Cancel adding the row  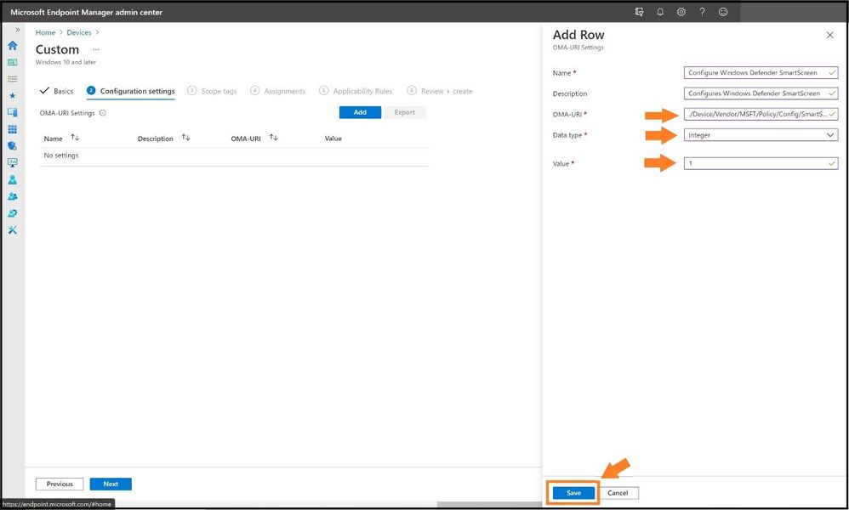tap(618, 493)
